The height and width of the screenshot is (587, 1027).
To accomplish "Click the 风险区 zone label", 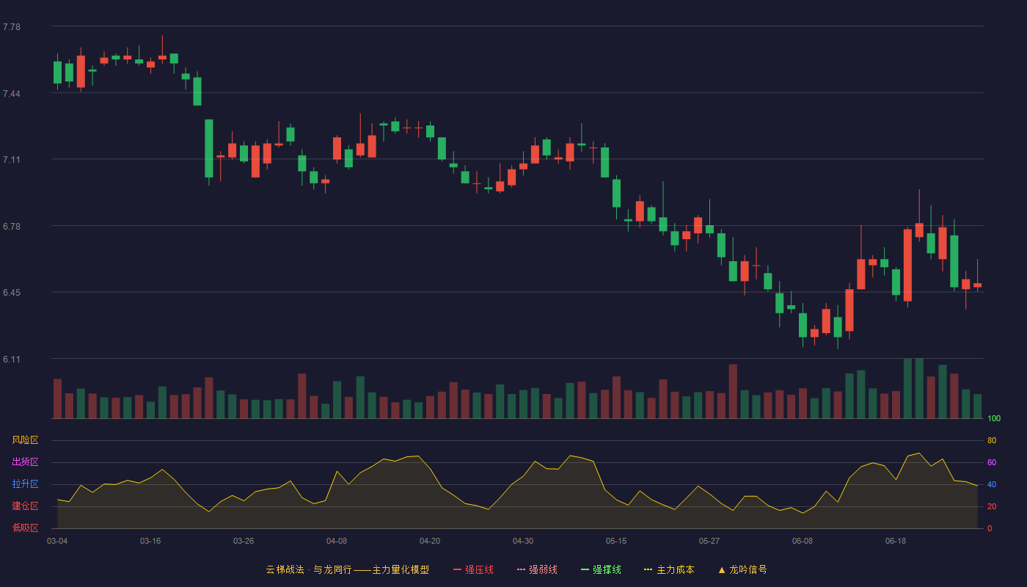I will 25,440.
